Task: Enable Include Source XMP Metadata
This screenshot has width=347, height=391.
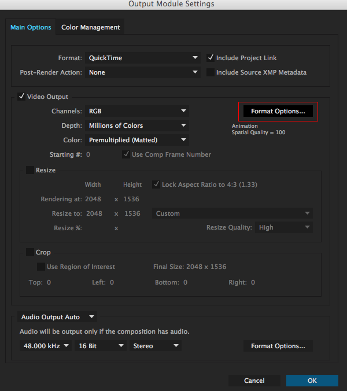Action: pos(211,72)
